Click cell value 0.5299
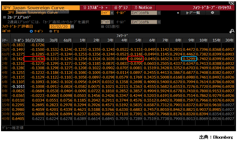Image resolution: width=238 pixels, height=141 pixels. [x=189, y=59]
